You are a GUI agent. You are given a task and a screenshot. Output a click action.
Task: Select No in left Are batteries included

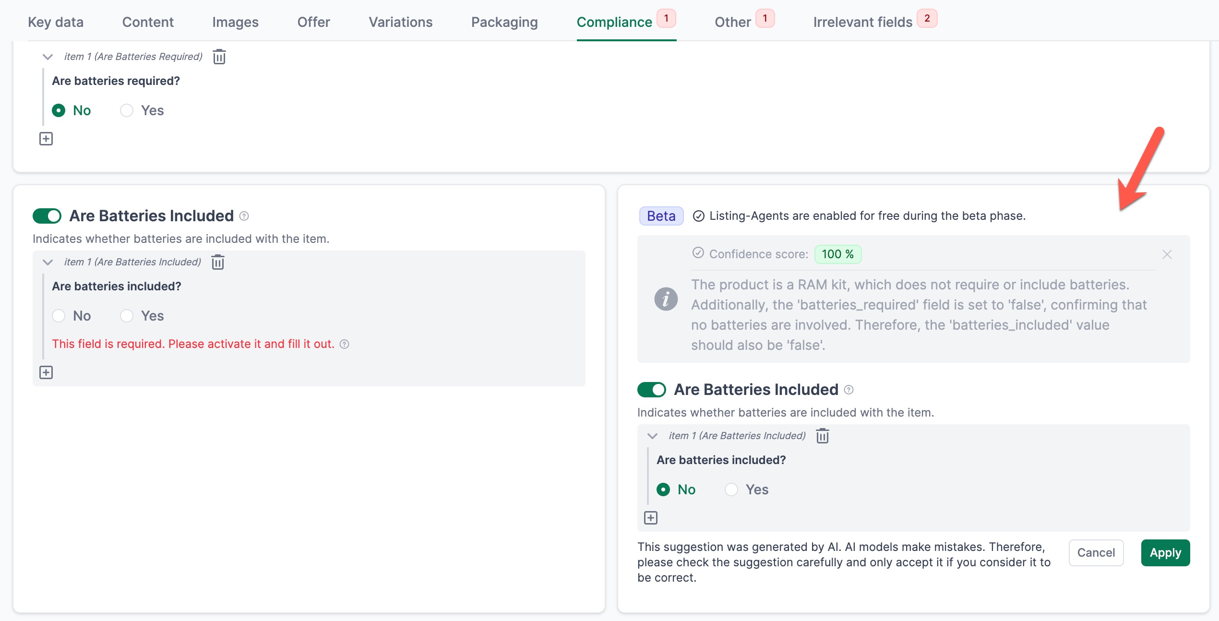(59, 316)
